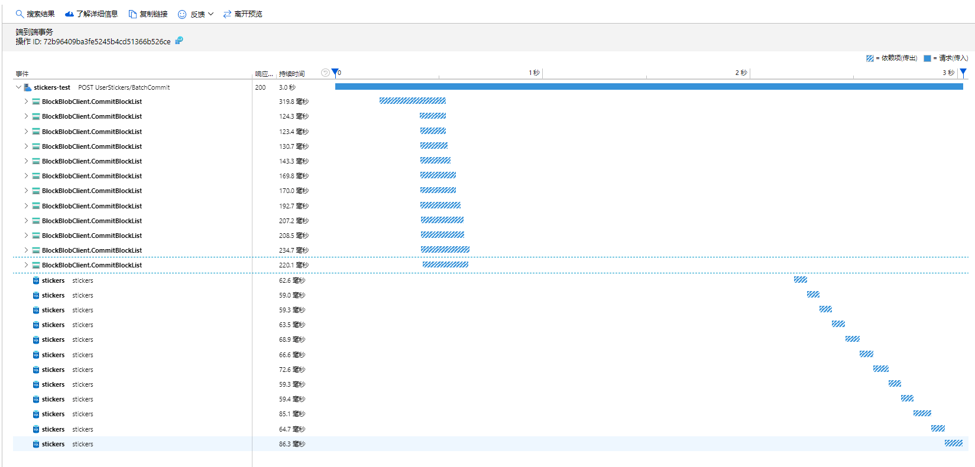
Task: Open the 反馈 dropdown chevron
Action: [x=210, y=14]
